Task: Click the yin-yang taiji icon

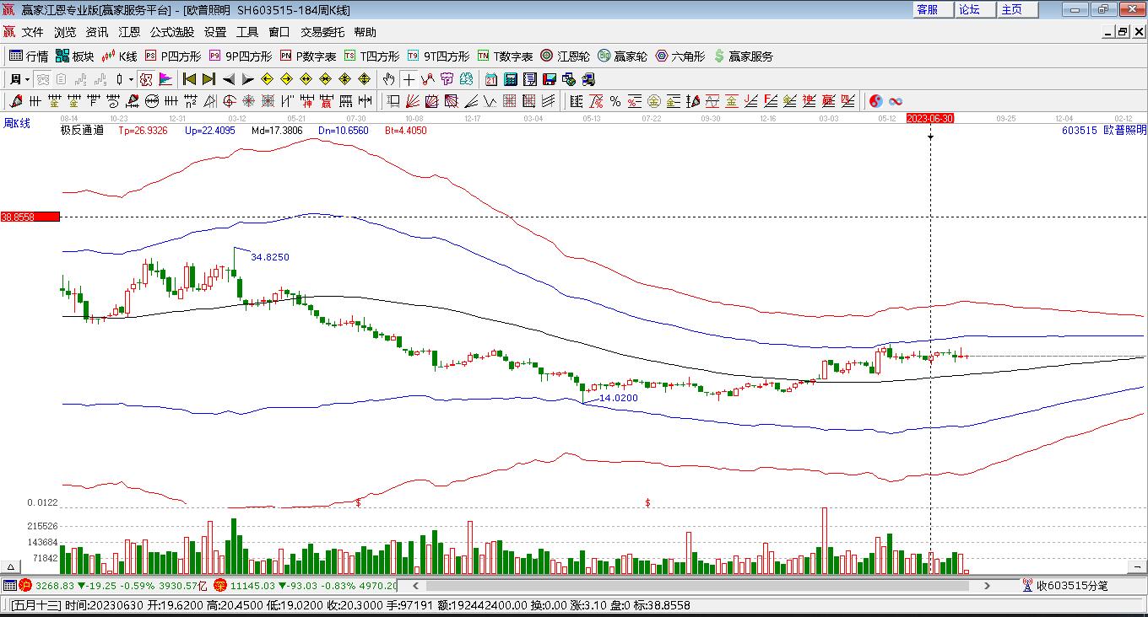Action: pyautogui.click(x=876, y=101)
